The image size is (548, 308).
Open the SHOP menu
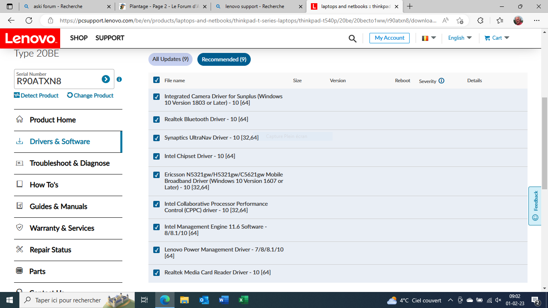pyautogui.click(x=79, y=38)
